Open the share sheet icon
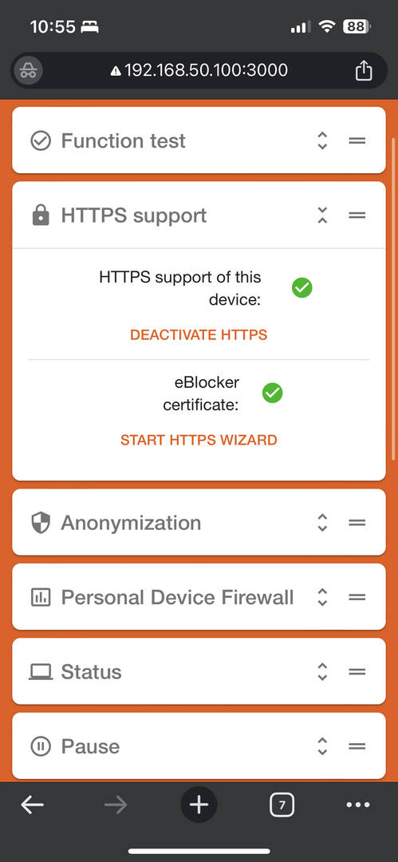The width and height of the screenshot is (398, 862). tap(364, 70)
